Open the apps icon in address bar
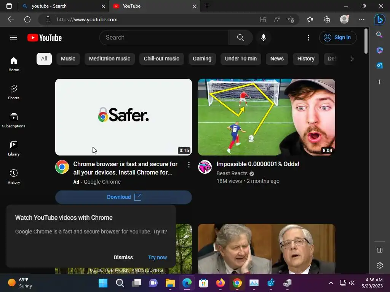This screenshot has height=292, width=390. [x=263, y=19]
